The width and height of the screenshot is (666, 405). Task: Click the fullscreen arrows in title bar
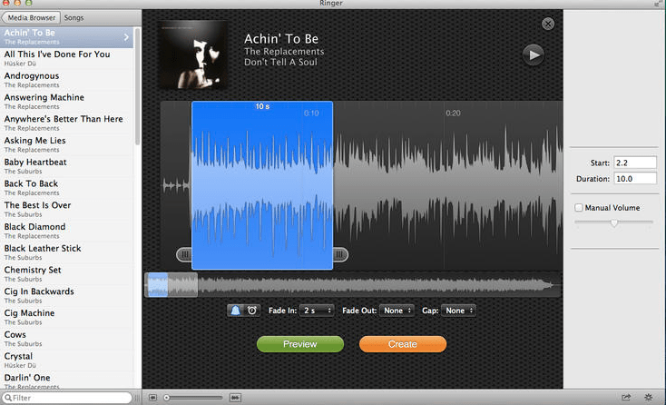pyautogui.click(x=658, y=4)
